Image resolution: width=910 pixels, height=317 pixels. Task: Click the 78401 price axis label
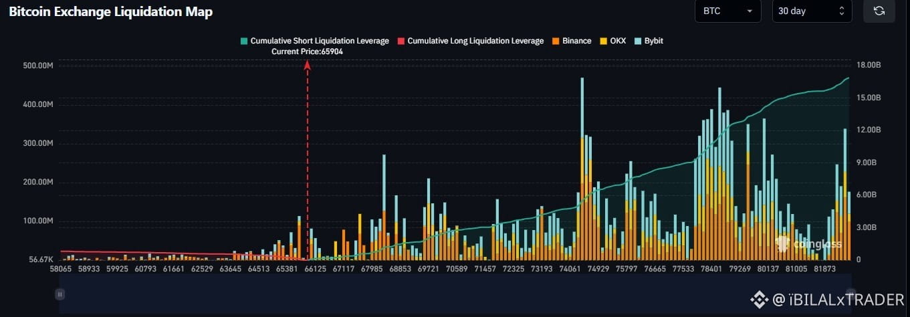pyautogui.click(x=711, y=269)
